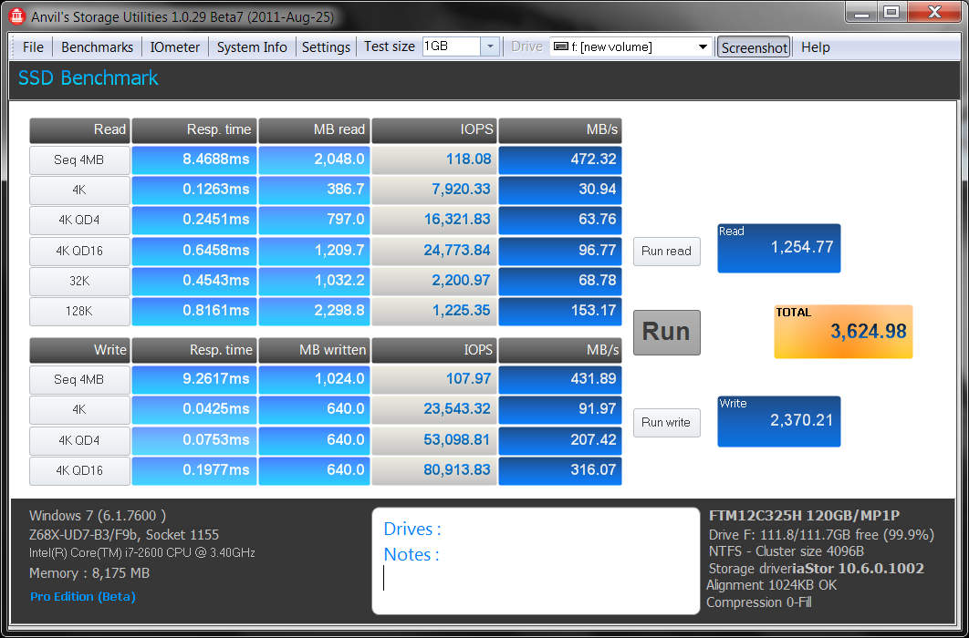This screenshot has height=638, width=969.
Task: Click the Run read button
Action: 666,252
